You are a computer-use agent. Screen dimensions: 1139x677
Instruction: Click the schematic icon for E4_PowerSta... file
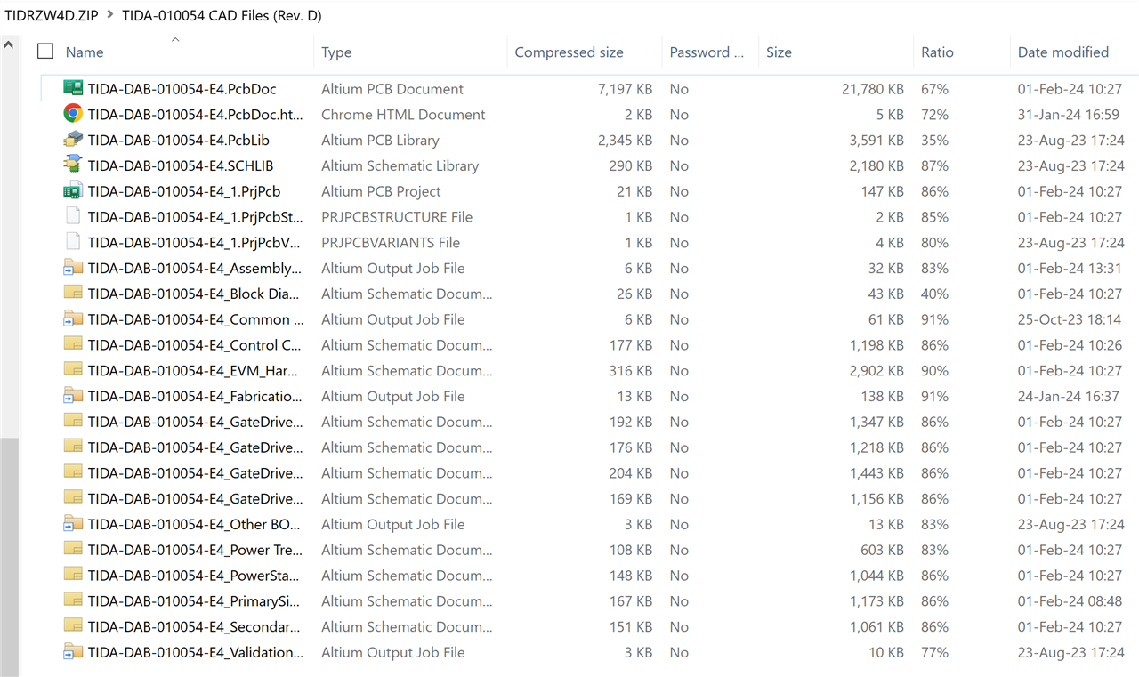tap(73, 576)
